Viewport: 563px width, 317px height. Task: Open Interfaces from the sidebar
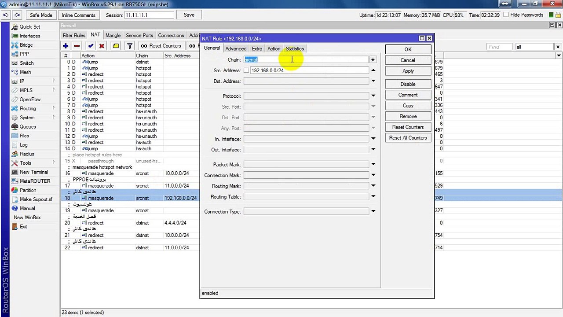(x=29, y=36)
